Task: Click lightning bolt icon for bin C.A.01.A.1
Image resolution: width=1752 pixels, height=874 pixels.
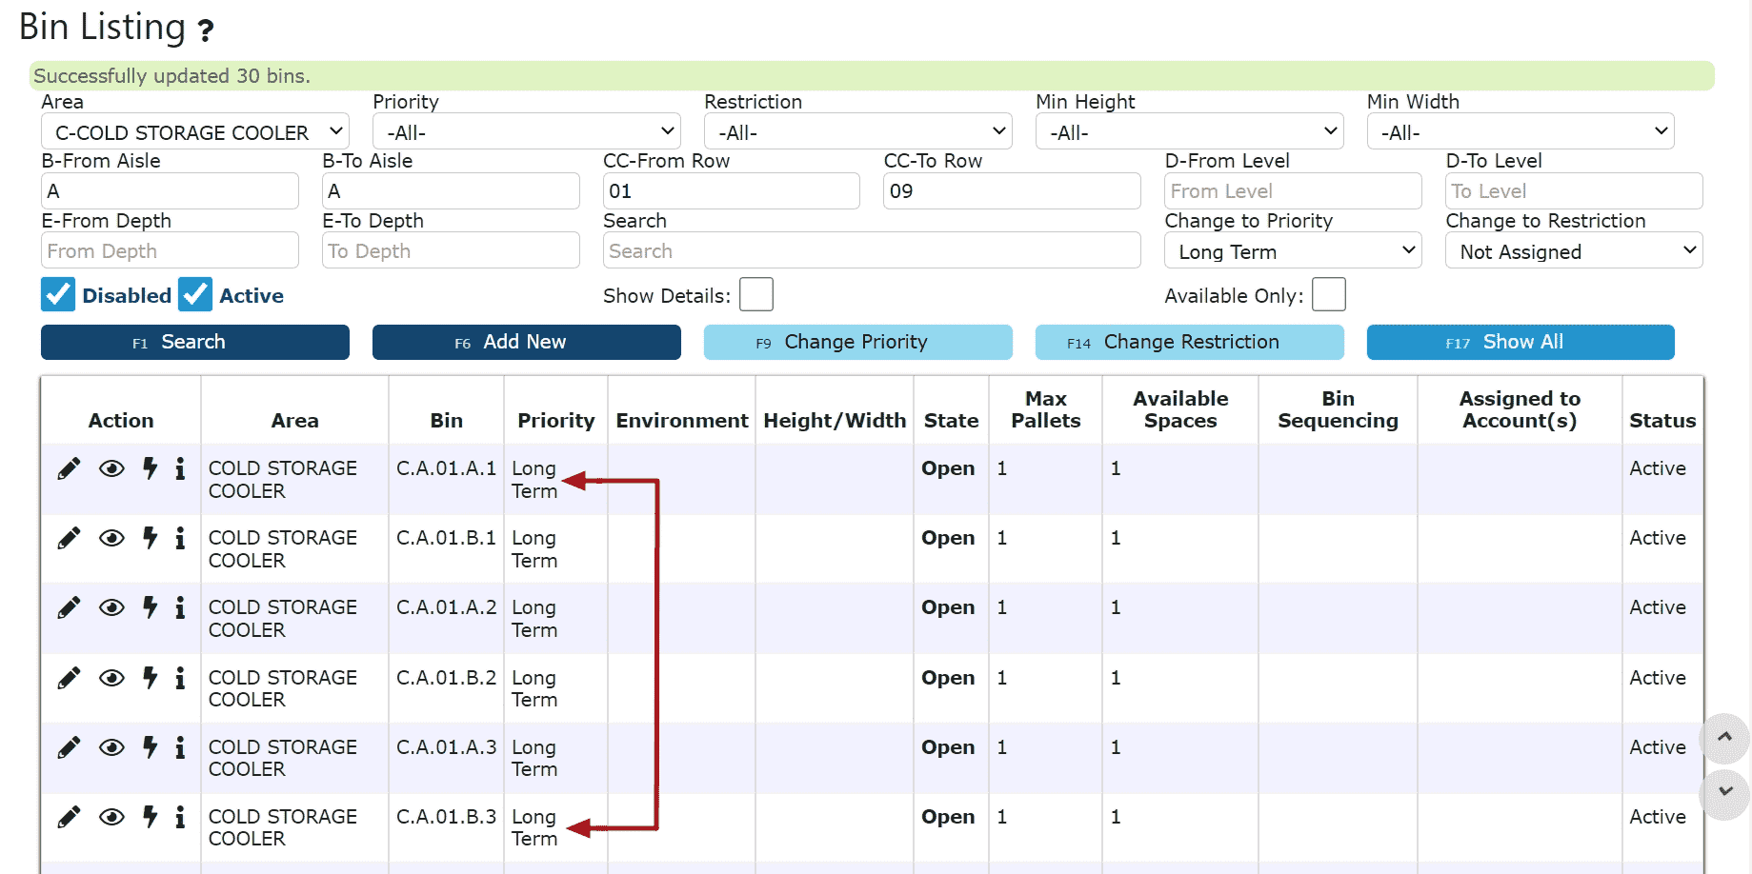Action: click(150, 467)
